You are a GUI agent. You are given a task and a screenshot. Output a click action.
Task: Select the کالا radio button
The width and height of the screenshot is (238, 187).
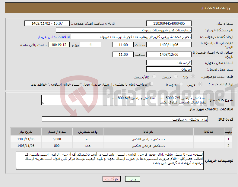click(193, 77)
